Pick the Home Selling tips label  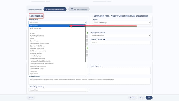[57, 56]
